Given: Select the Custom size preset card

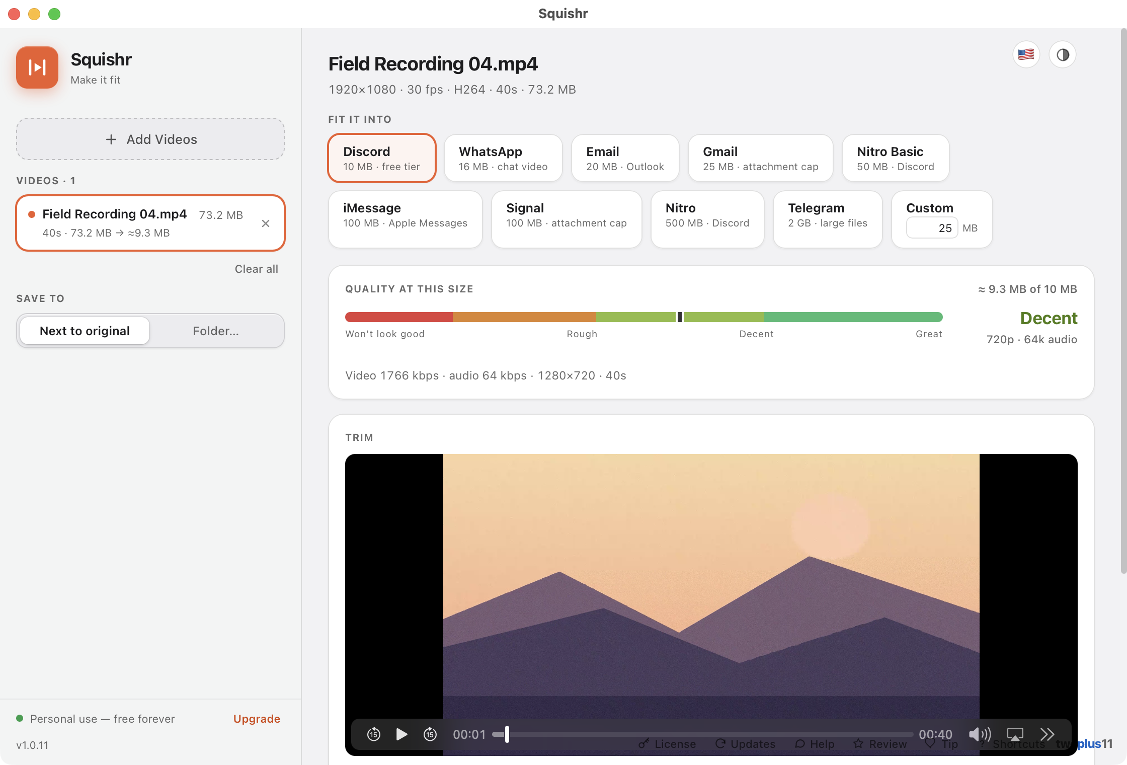Looking at the screenshot, I should (x=942, y=219).
